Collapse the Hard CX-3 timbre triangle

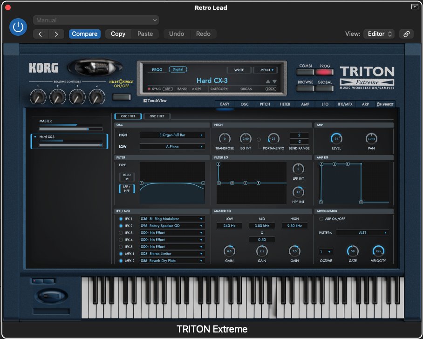coord(35,137)
